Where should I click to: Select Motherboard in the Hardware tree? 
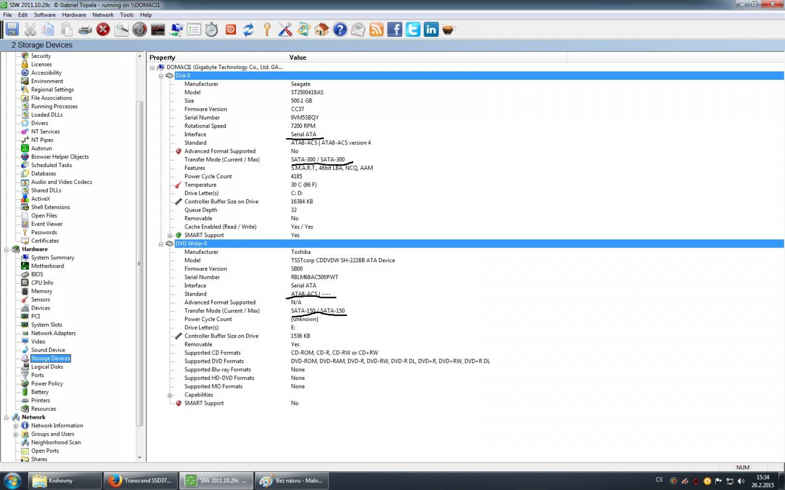47,266
